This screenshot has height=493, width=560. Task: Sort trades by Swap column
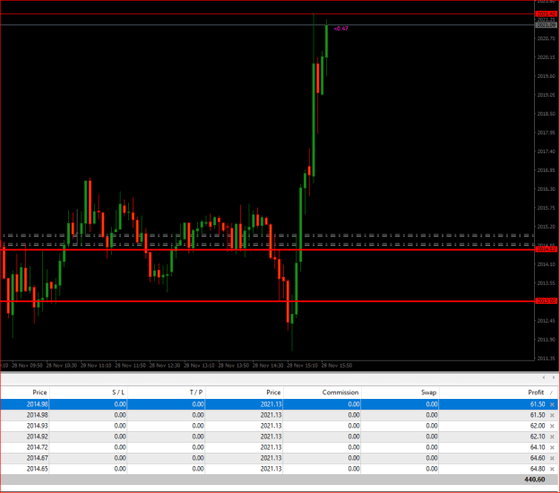[428, 393]
